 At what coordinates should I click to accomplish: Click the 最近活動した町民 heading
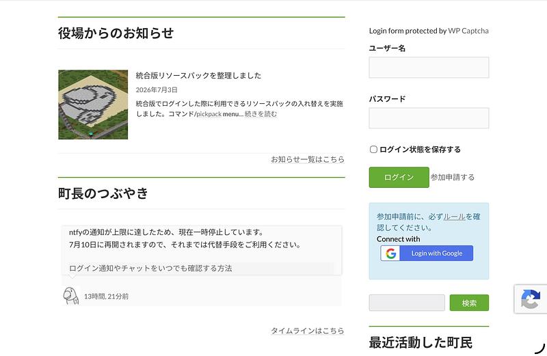click(x=421, y=342)
